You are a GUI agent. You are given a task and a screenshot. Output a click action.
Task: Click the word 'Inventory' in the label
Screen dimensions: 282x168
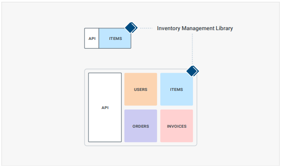click(169, 28)
